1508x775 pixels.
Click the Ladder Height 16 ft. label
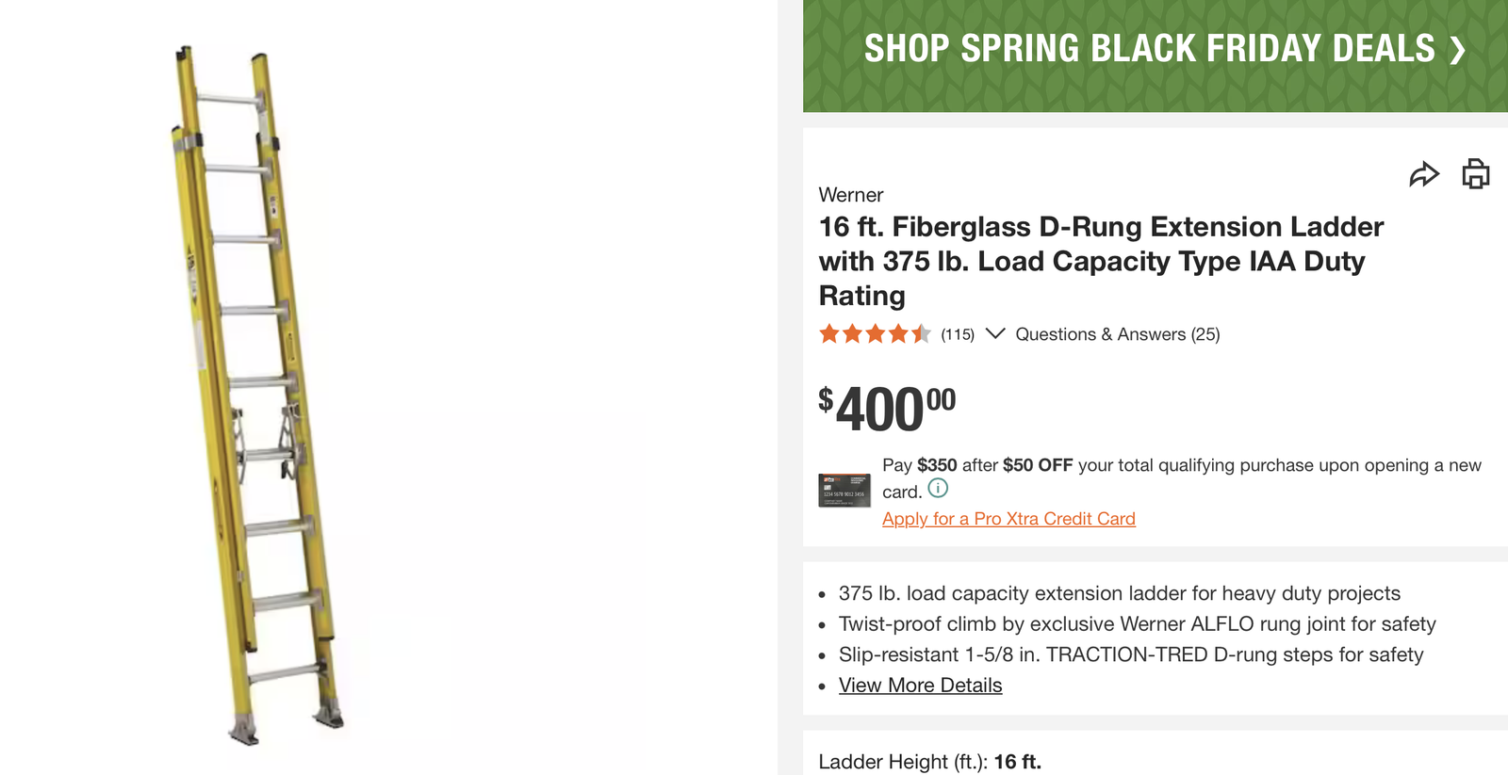929,762
